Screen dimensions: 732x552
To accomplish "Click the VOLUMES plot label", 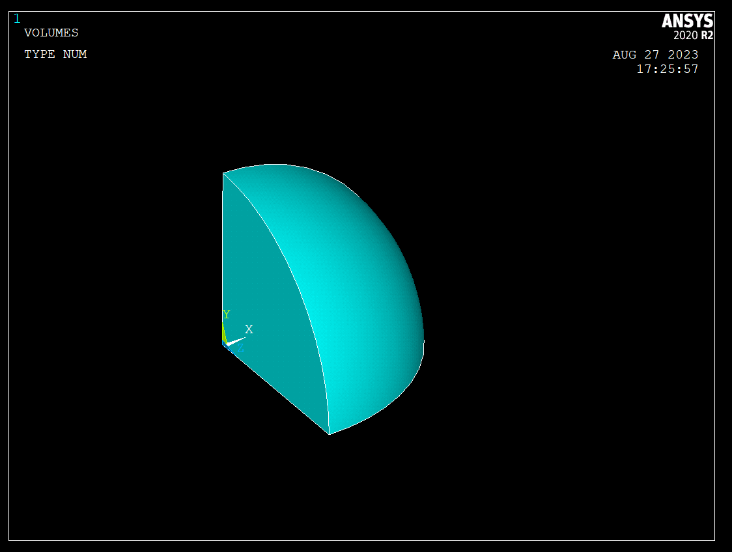I will [51, 33].
